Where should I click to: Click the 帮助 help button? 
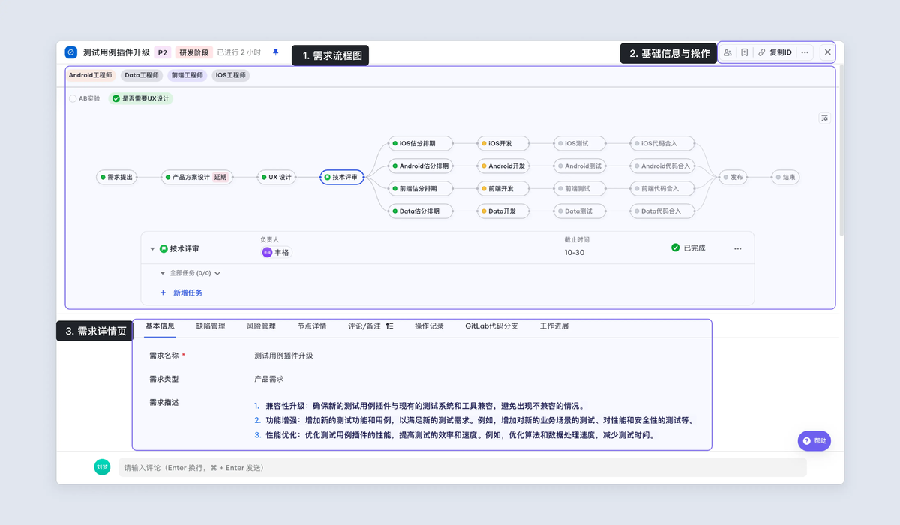click(x=814, y=441)
